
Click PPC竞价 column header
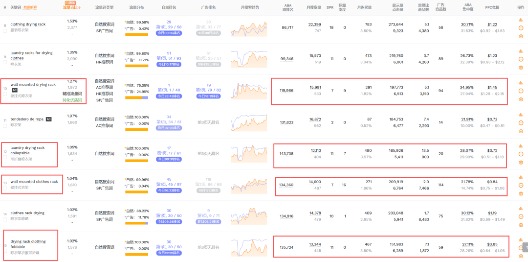[492, 7]
